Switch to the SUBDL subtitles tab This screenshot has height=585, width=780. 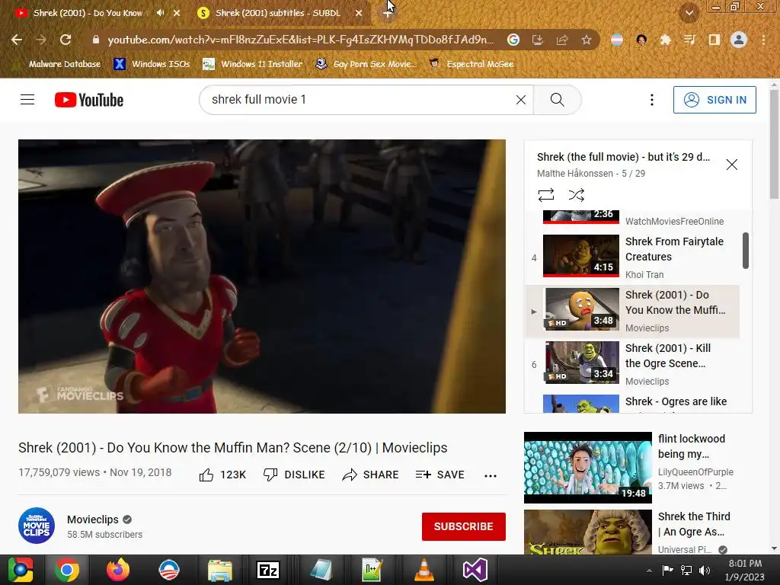[277, 13]
